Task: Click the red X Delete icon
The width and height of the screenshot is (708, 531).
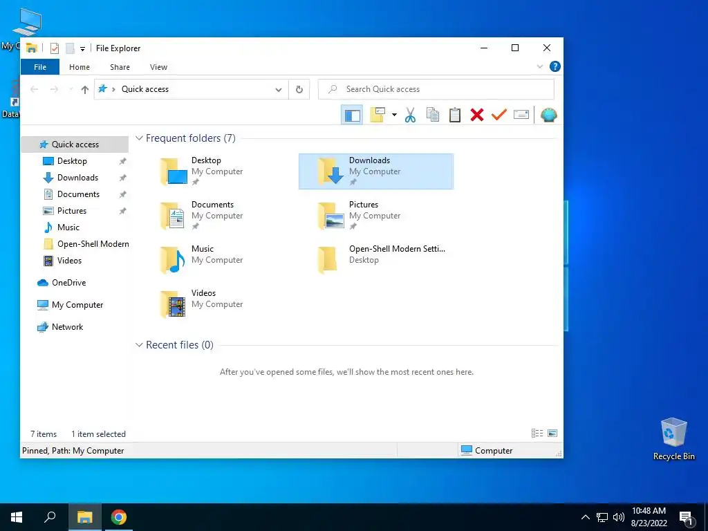Action: (x=477, y=115)
